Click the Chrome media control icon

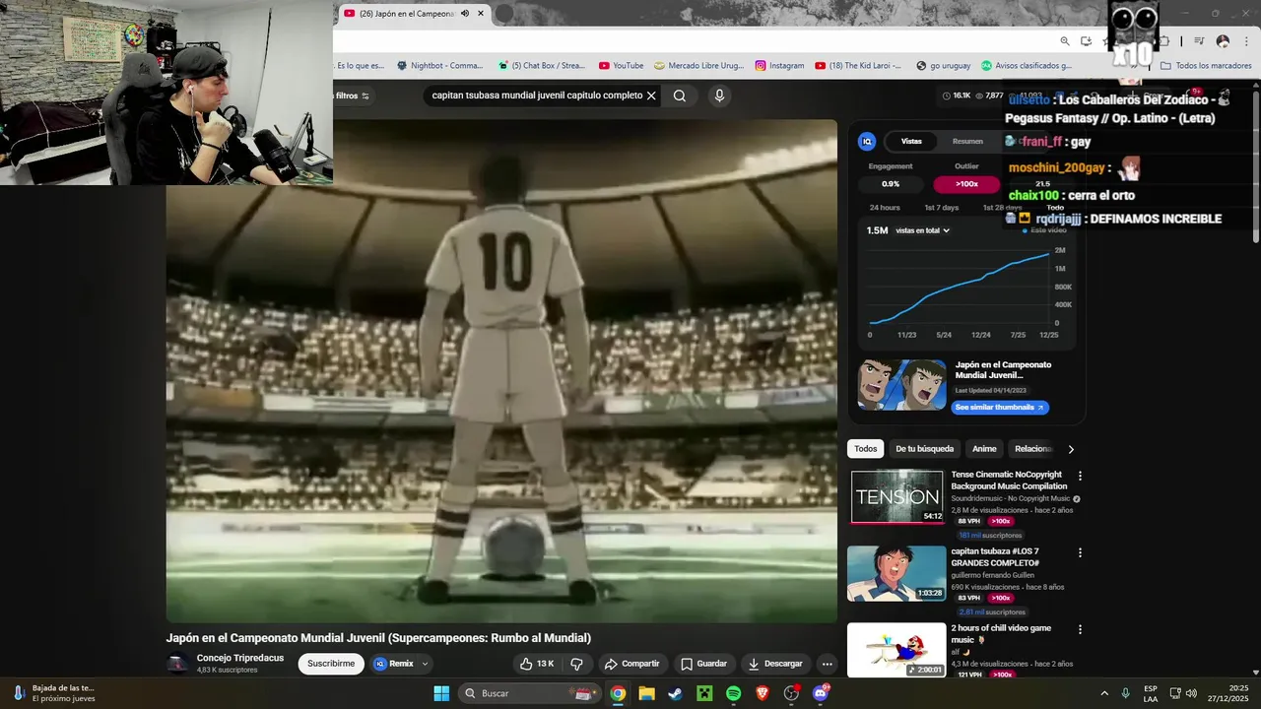tap(1199, 41)
